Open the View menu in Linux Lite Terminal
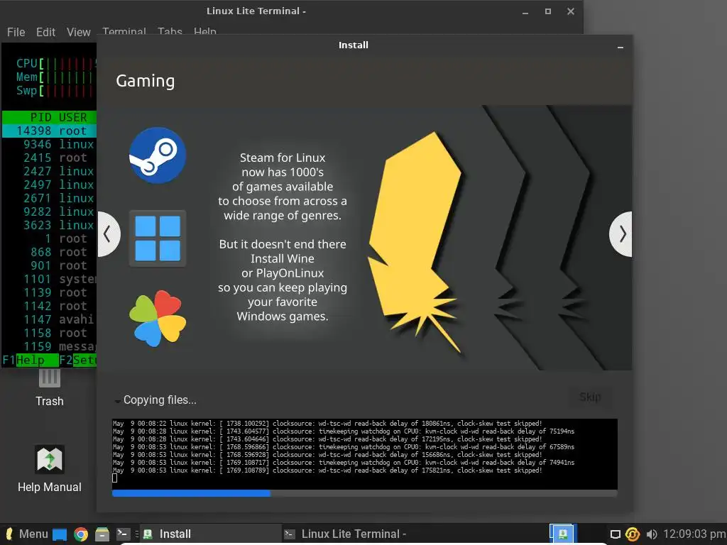The height and width of the screenshot is (545, 727). (78, 32)
